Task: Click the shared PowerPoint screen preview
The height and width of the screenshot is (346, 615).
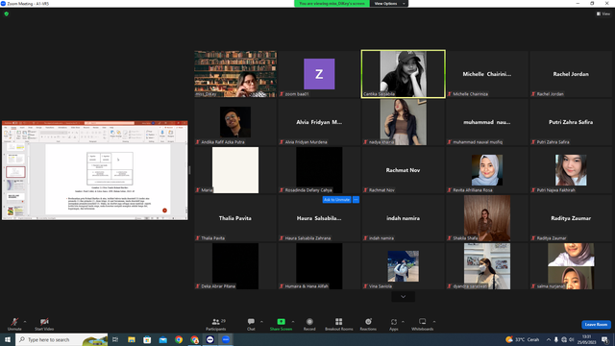Action: tap(95, 170)
